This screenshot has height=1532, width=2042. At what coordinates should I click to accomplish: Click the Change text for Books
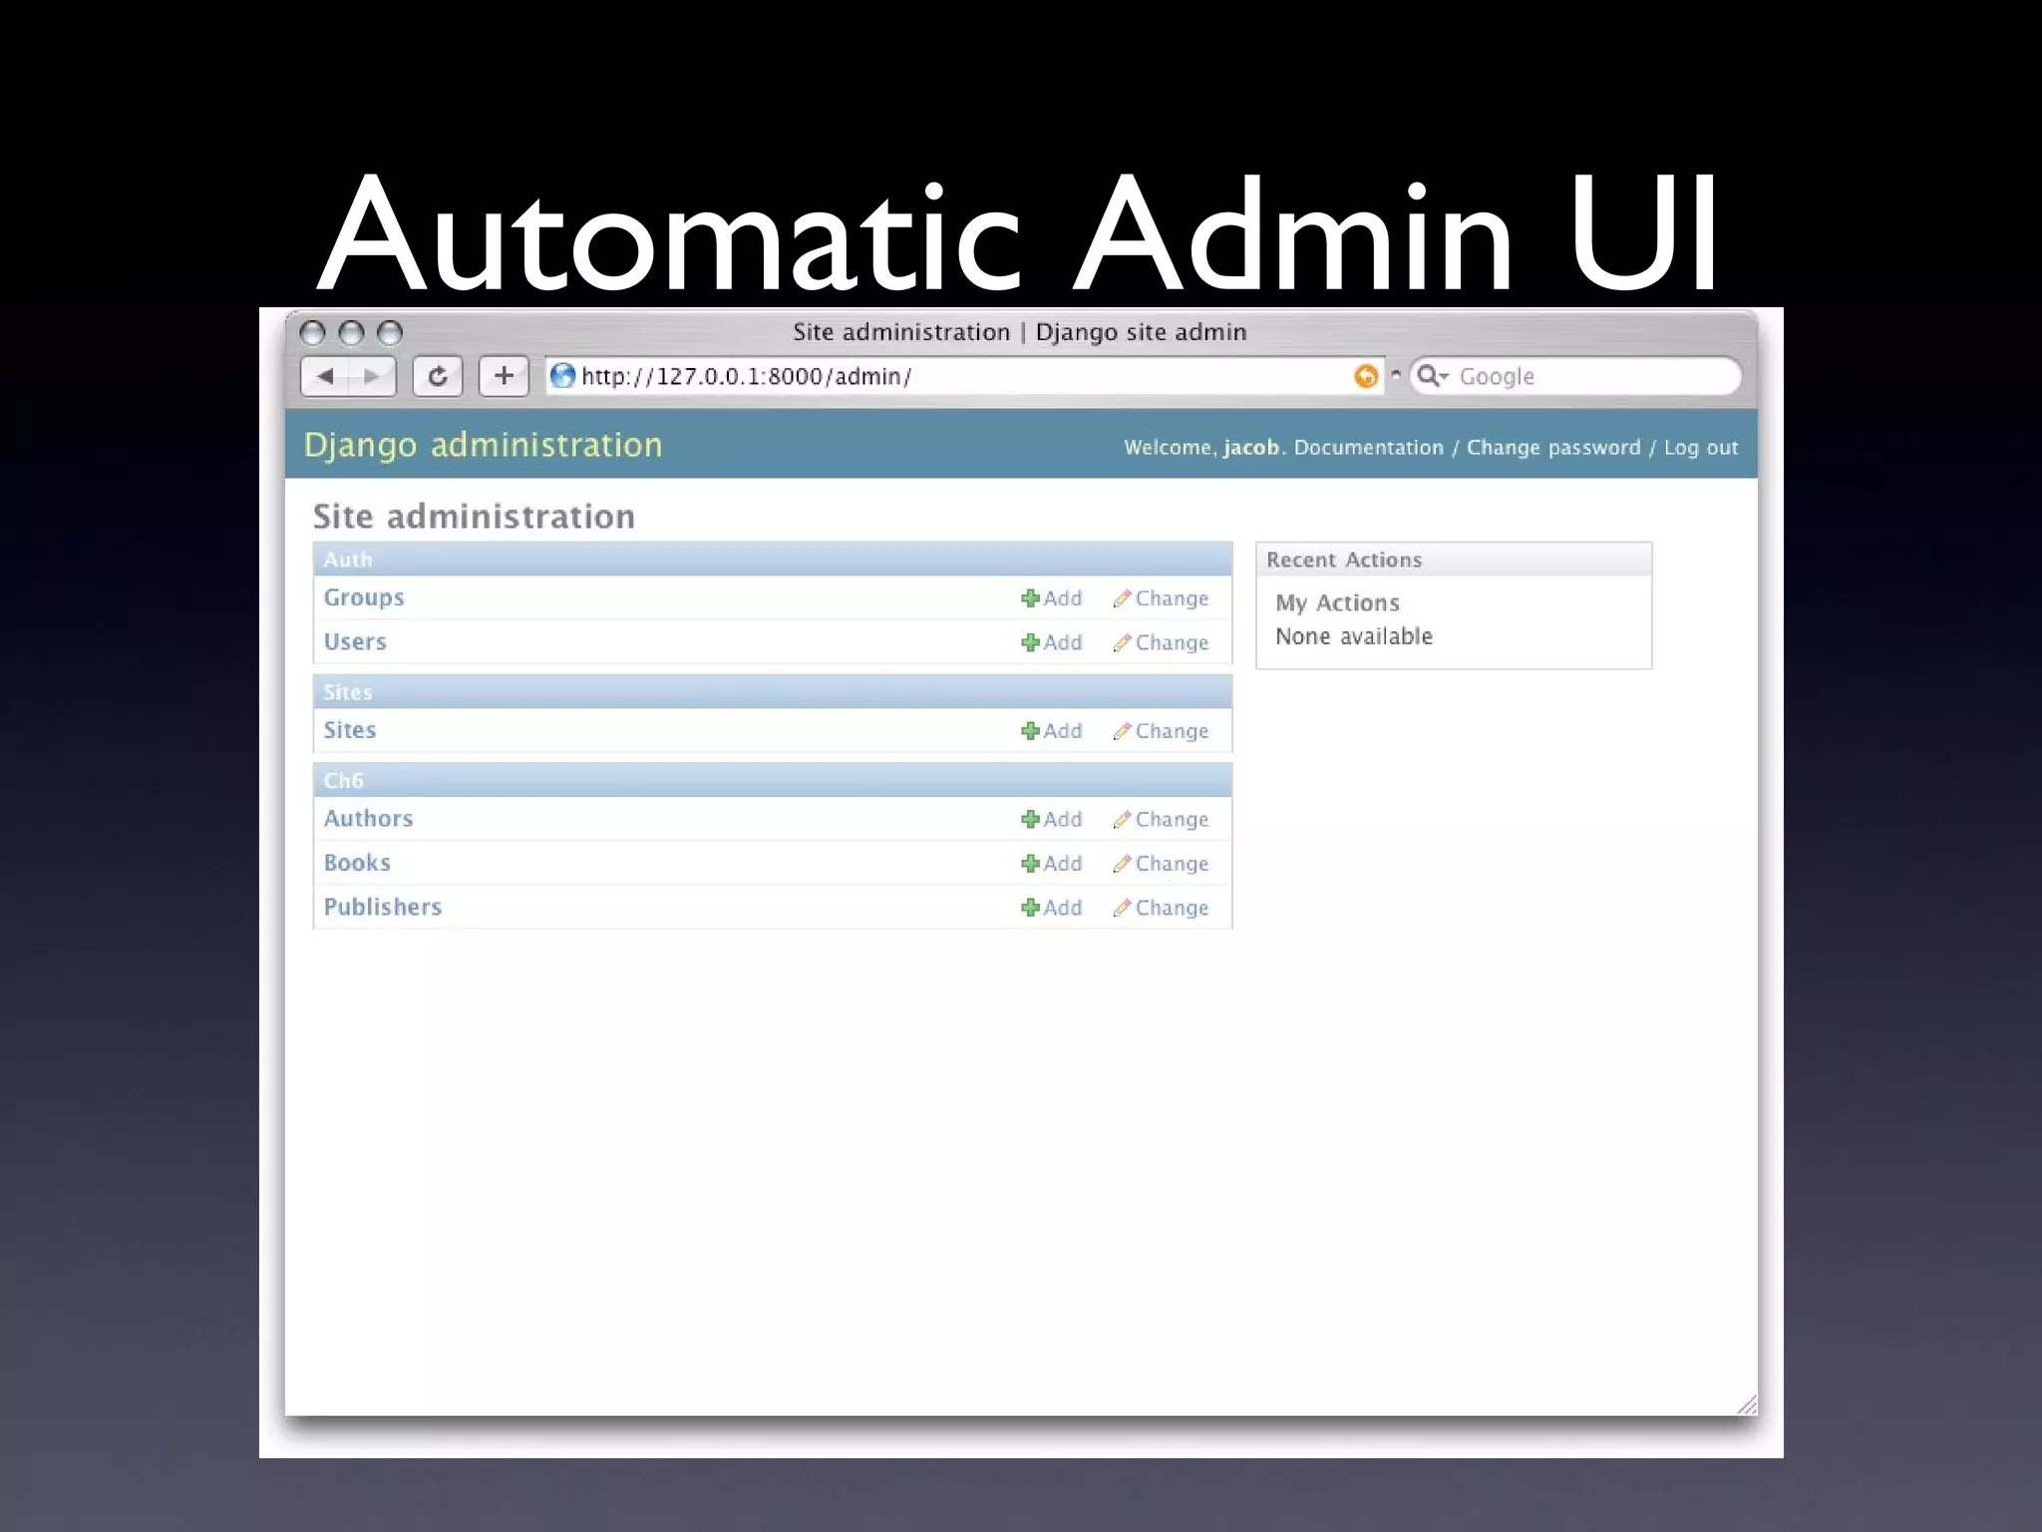(1172, 865)
